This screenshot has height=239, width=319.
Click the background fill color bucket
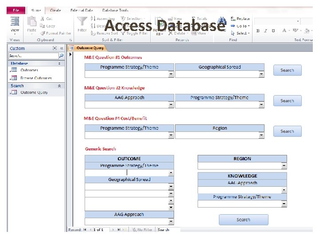(307, 31)
